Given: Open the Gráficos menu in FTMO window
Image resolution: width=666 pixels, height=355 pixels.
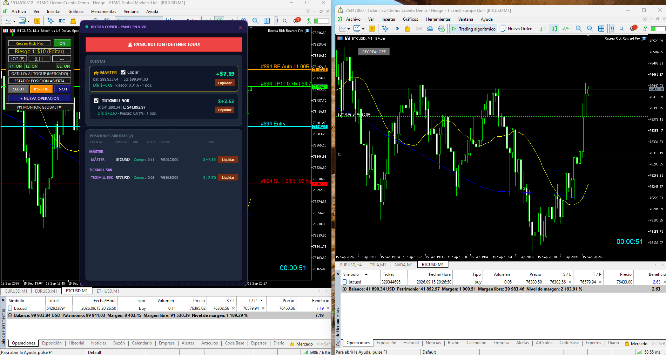Looking at the screenshot, I should (76, 12).
